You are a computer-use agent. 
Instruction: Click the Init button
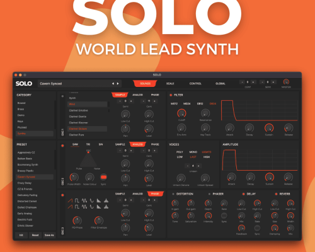pyautogui.click(x=21, y=235)
